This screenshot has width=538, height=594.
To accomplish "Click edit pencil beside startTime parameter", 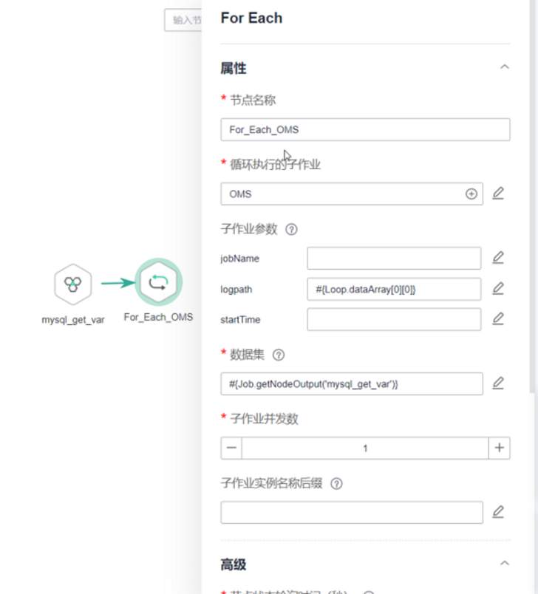I will click(x=498, y=319).
